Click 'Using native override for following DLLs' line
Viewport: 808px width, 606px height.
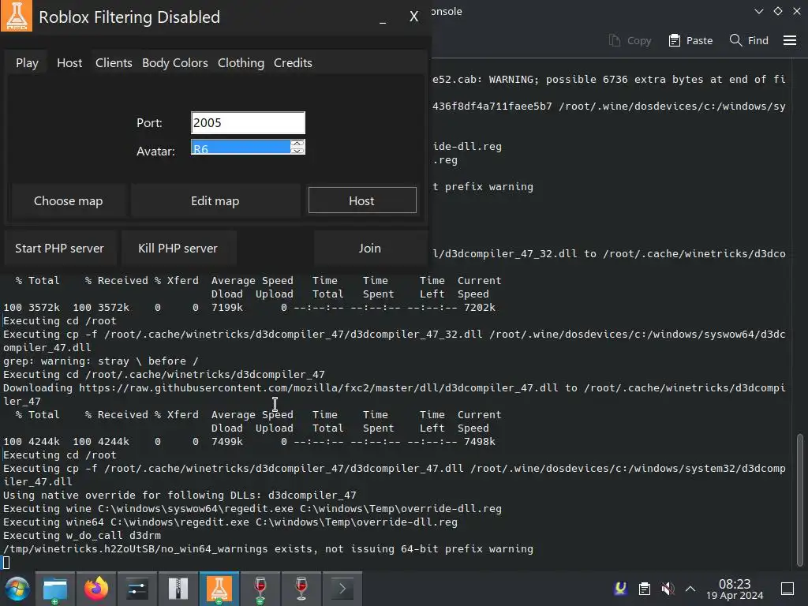pyautogui.click(x=179, y=496)
